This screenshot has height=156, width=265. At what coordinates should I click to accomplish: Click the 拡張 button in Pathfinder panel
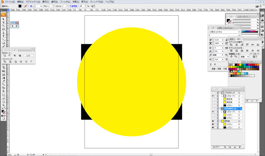tap(28, 55)
